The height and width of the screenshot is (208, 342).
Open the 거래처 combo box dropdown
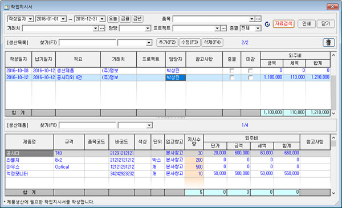pyautogui.click(x=96, y=28)
